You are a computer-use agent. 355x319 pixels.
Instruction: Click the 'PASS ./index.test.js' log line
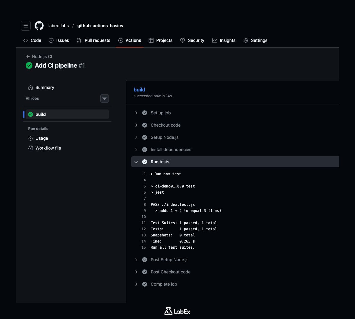173,204
